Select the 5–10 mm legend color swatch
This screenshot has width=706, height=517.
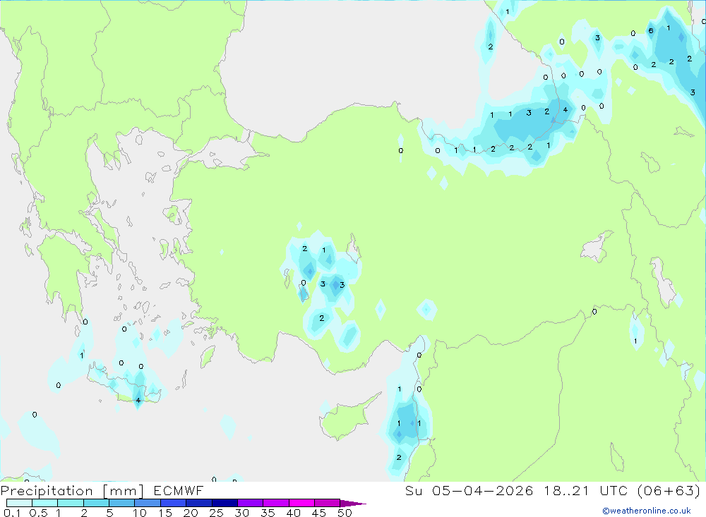122,503
